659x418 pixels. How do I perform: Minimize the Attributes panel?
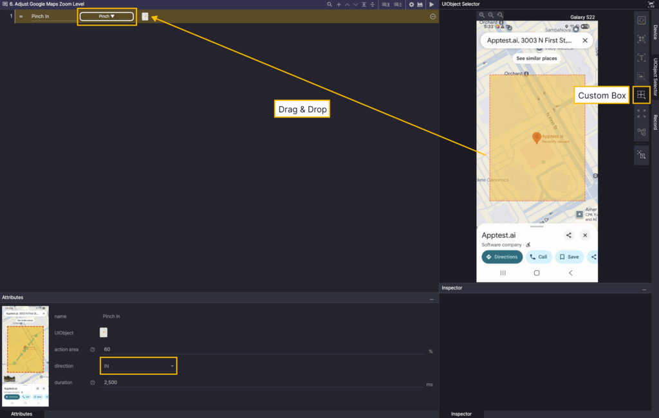point(432,300)
